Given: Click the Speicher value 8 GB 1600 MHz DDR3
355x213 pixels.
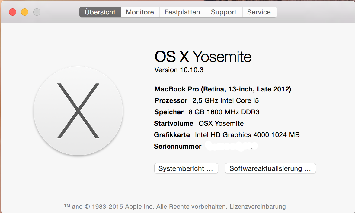Looking at the screenshot, I should coord(224,112).
